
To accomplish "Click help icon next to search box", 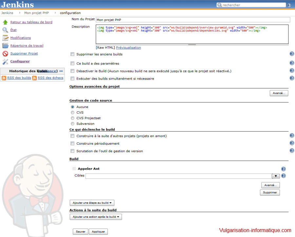I will tap(289, 5).
